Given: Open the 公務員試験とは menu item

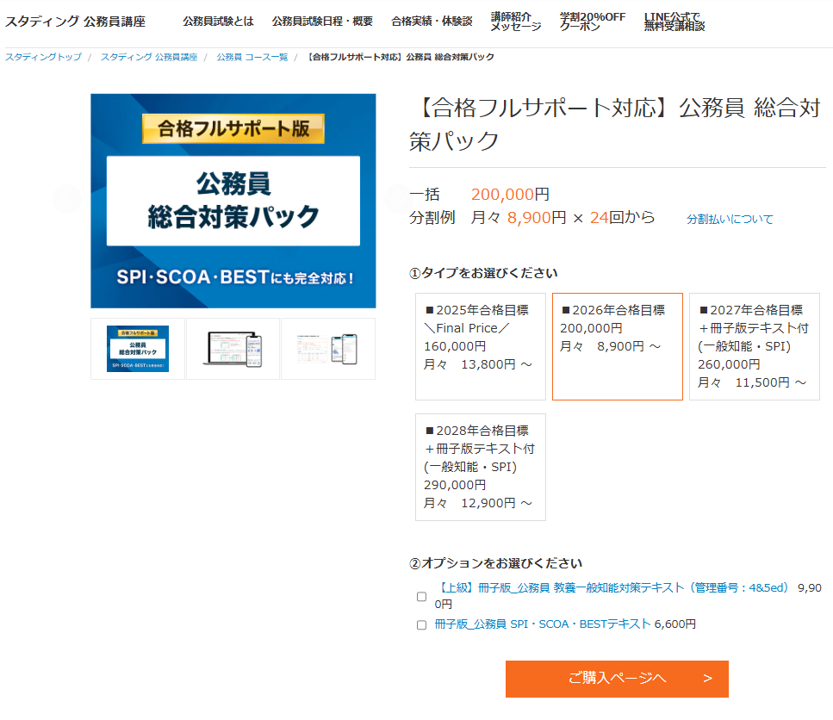Looking at the screenshot, I should (218, 22).
